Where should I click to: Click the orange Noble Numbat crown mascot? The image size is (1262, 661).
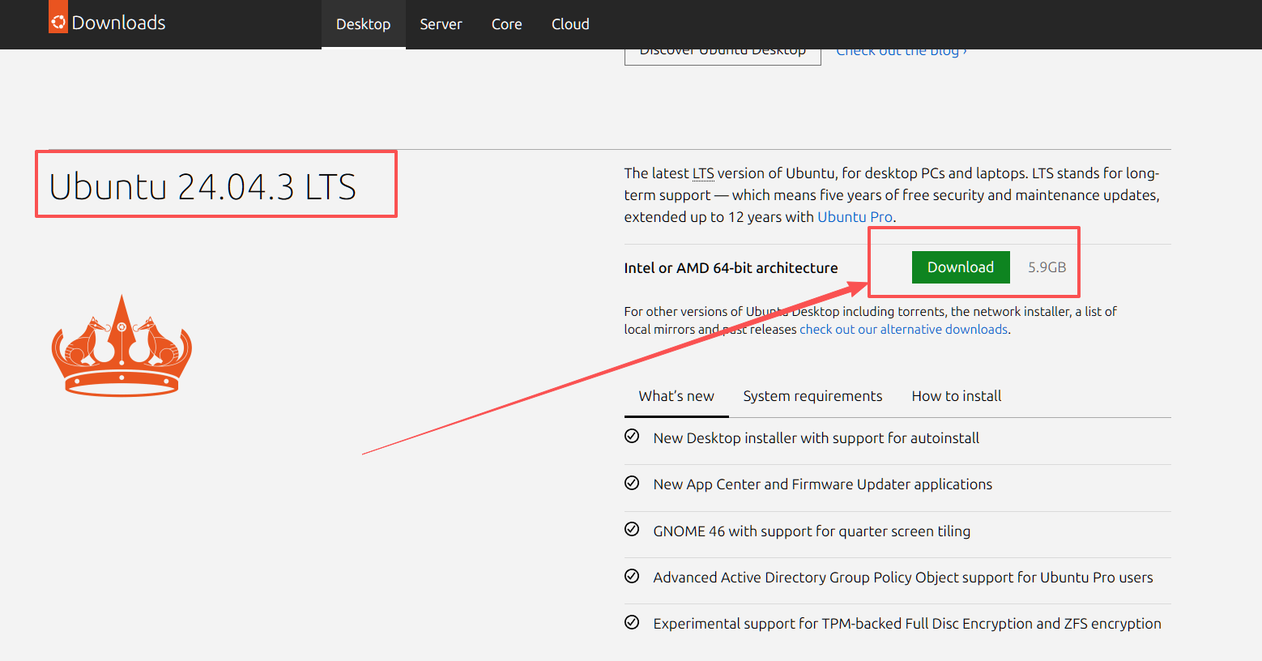(122, 347)
